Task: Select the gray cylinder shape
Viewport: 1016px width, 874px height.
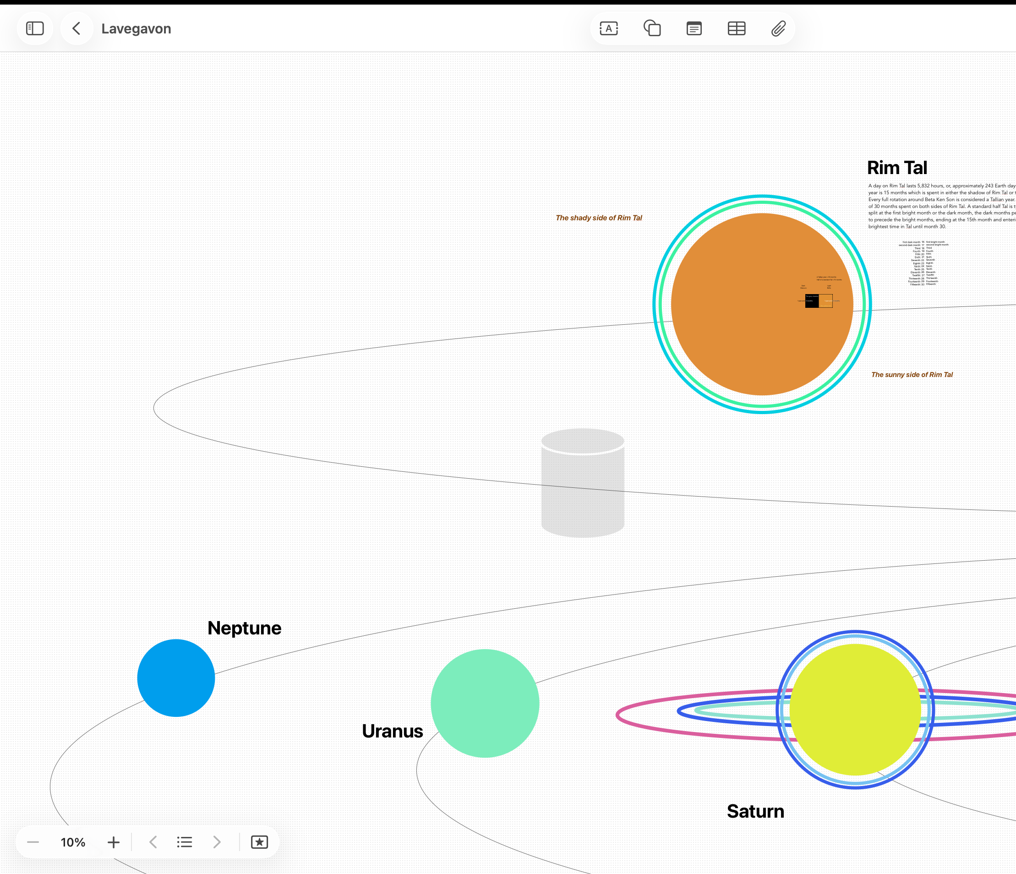Action: [x=583, y=491]
